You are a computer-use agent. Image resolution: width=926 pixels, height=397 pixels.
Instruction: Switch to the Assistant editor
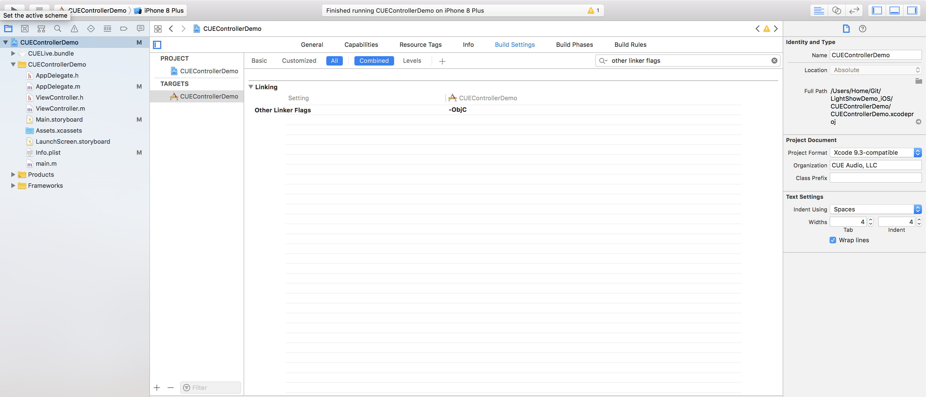(836, 10)
